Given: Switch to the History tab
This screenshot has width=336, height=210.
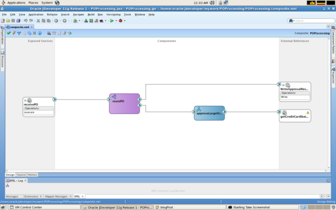Looking at the screenshot, I should click(33, 175).
